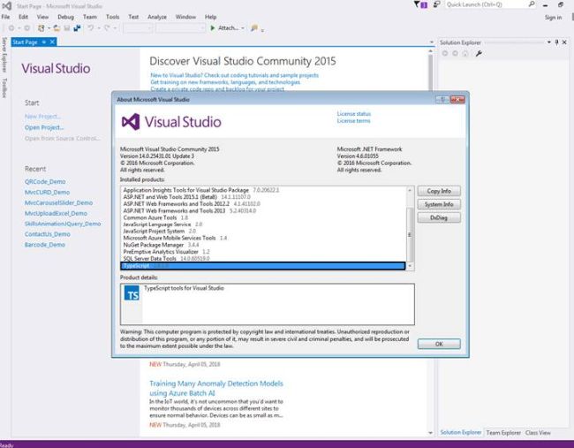The width and height of the screenshot is (574, 448).
Task: Open the Tools menu
Action: 112,17
